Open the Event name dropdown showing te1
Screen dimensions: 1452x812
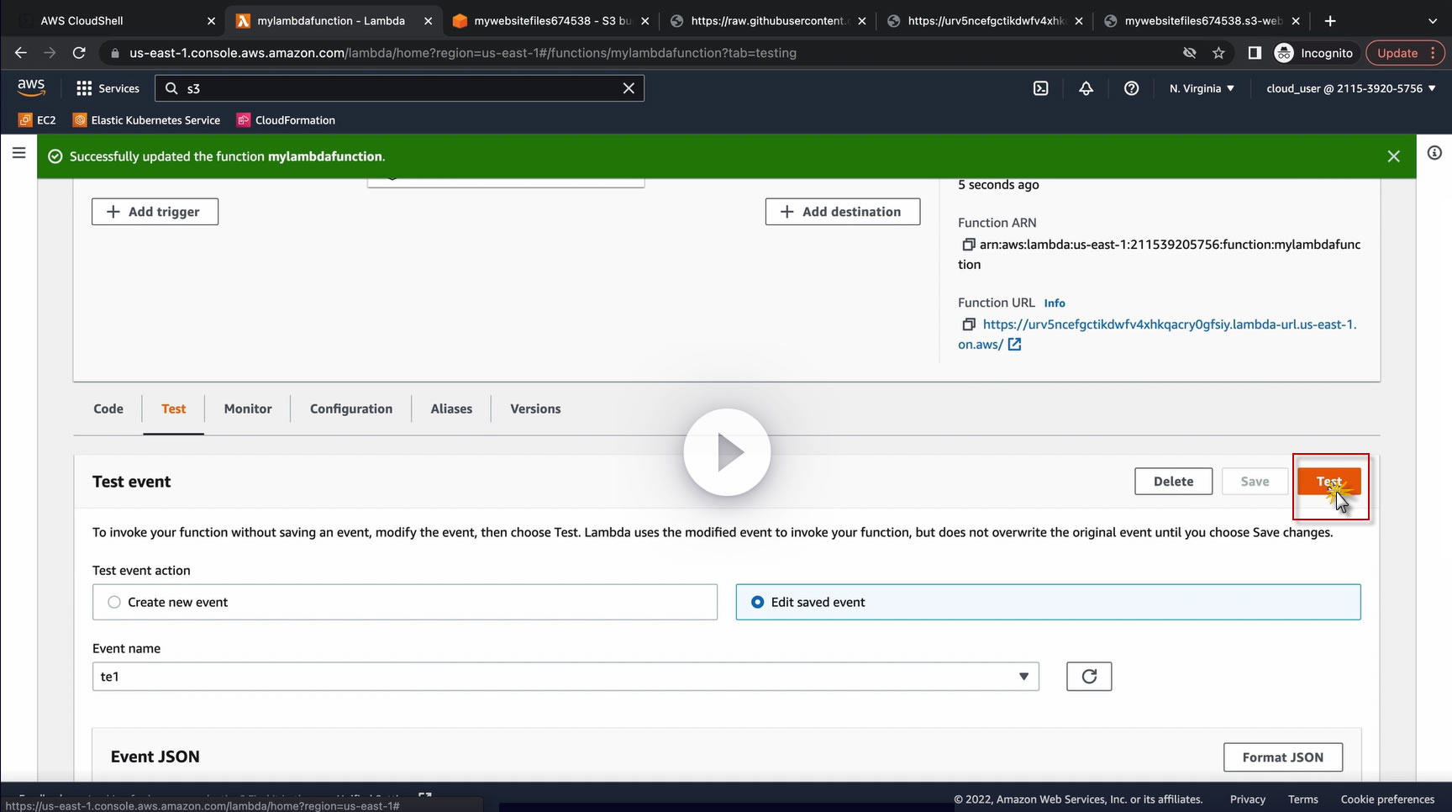(566, 677)
